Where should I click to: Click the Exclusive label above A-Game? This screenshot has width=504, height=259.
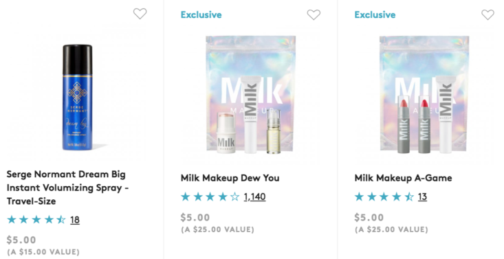pos(375,15)
